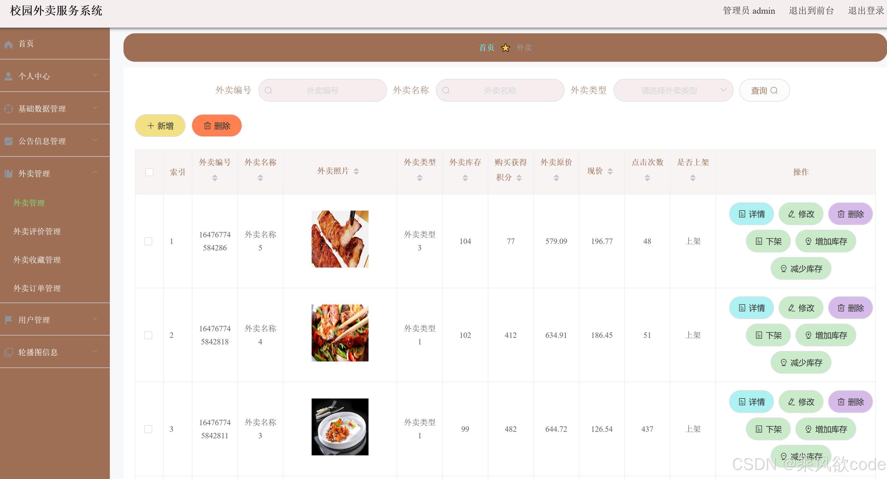The image size is (887, 479).
Task: Open 外卖订单管理 in the sidebar
Action: tap(37, 288)
